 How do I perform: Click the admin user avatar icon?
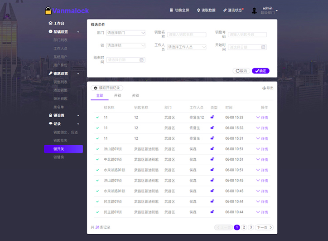coord(254,11)
